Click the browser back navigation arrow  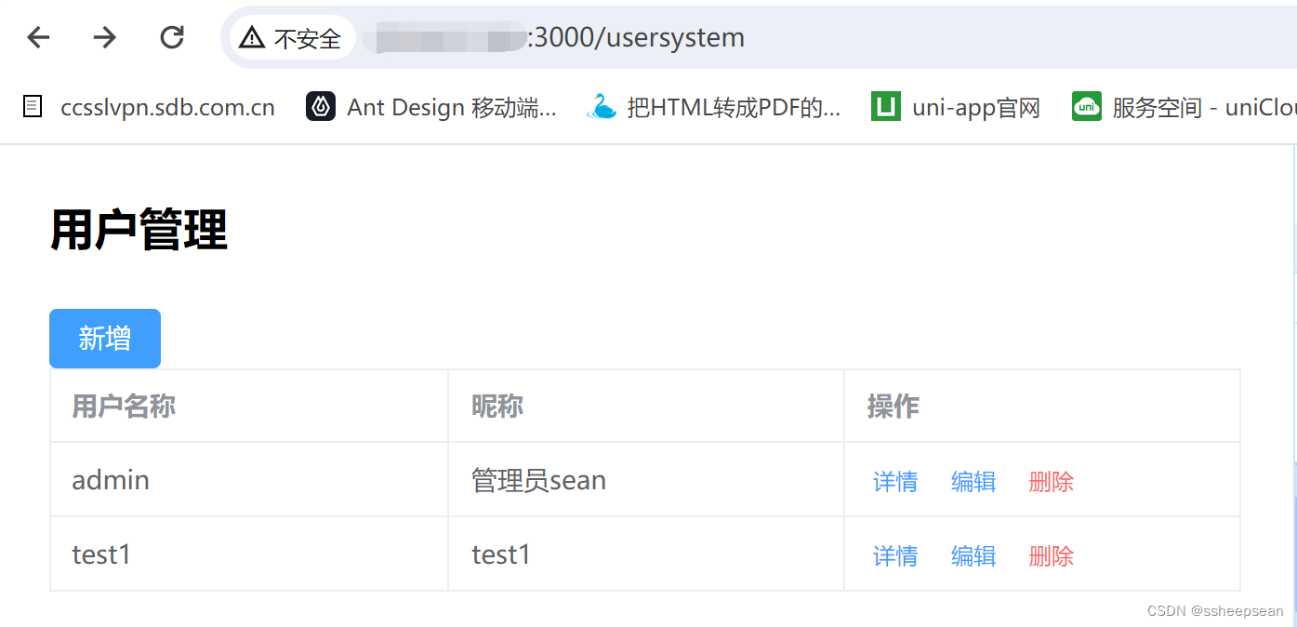[36, 37]
